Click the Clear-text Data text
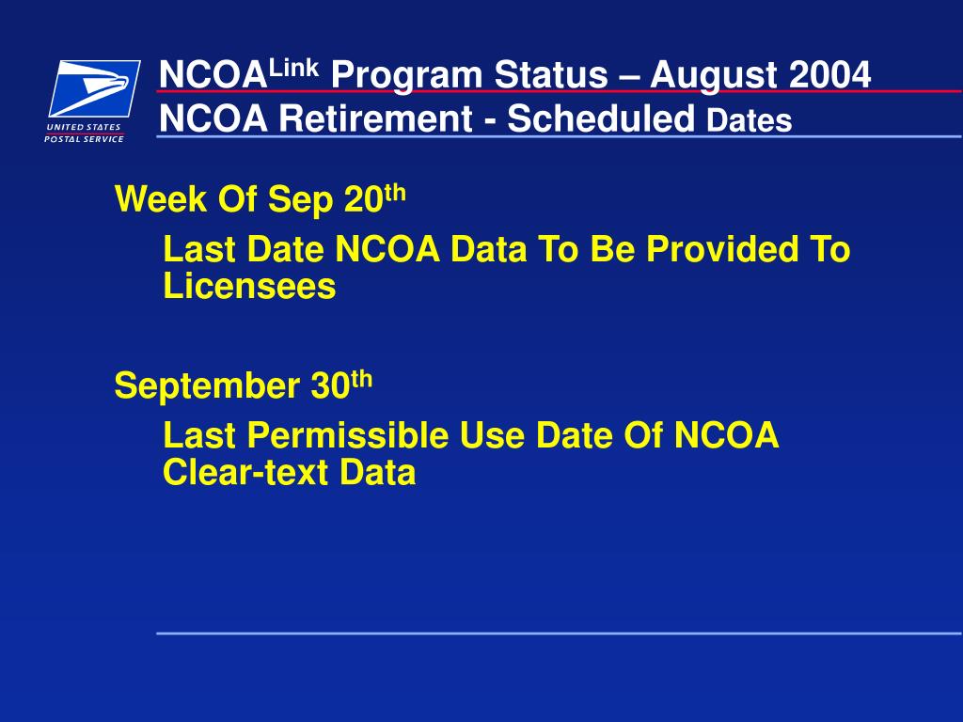 pos(290,472)
